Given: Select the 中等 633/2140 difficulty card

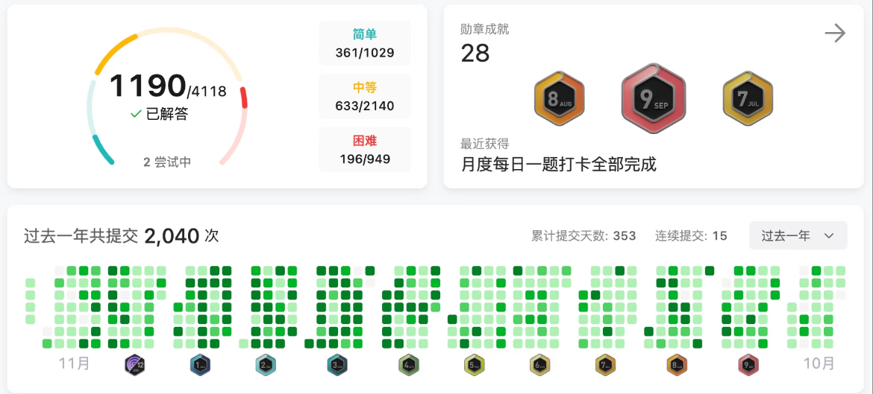Looking at the screenshot, I should 365,96.
